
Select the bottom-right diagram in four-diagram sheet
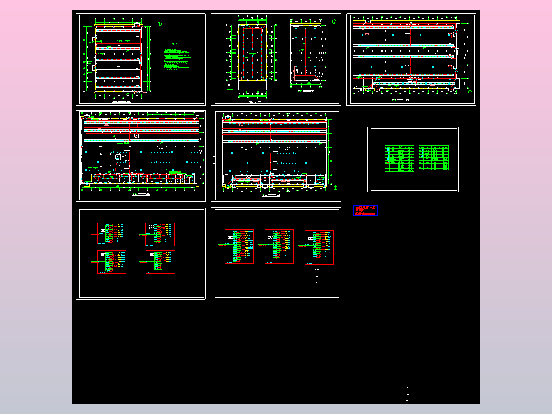(161, 262)
